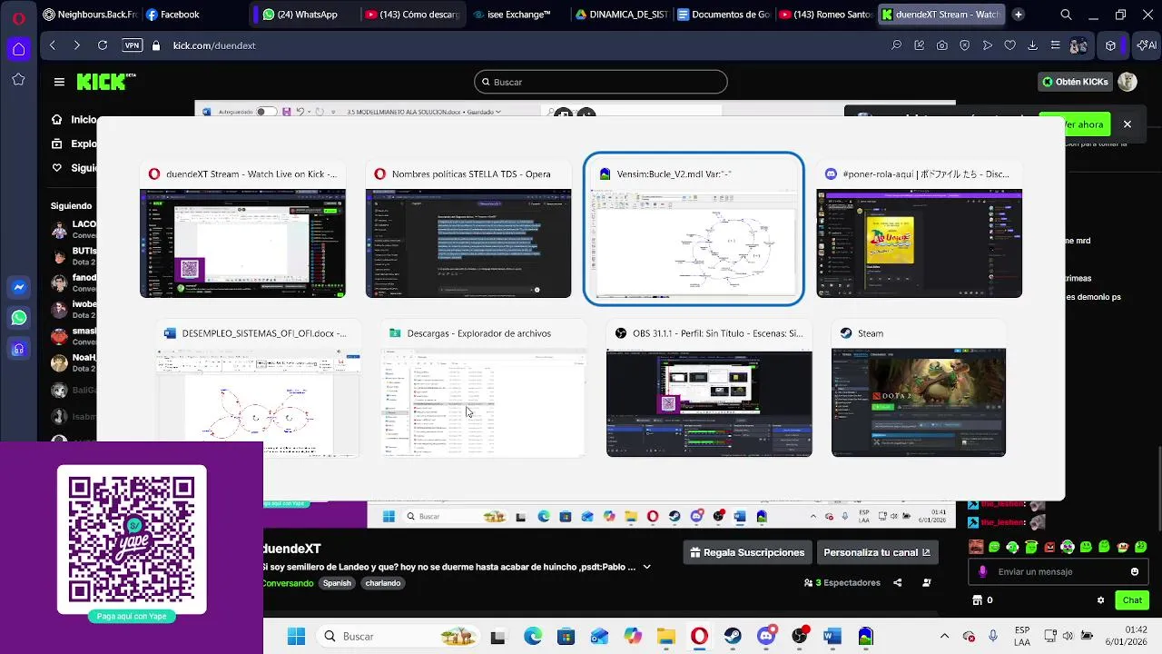Click Regala Suscripciones button

[x=747, y=552]
